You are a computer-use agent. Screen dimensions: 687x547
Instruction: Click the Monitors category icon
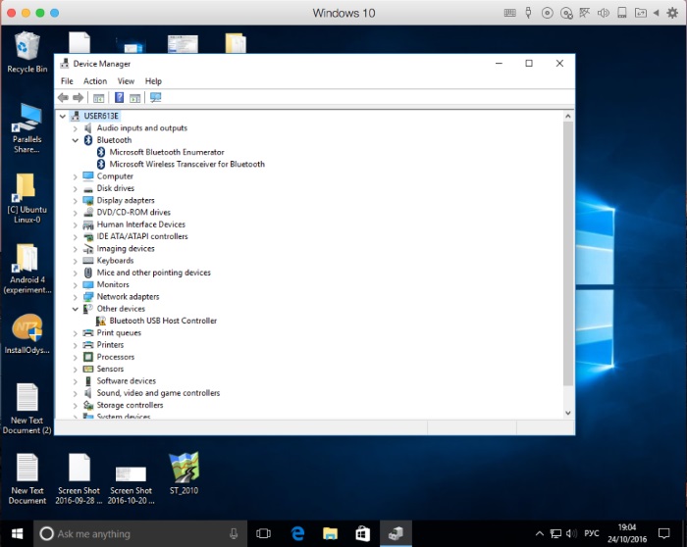pos(88,284)
